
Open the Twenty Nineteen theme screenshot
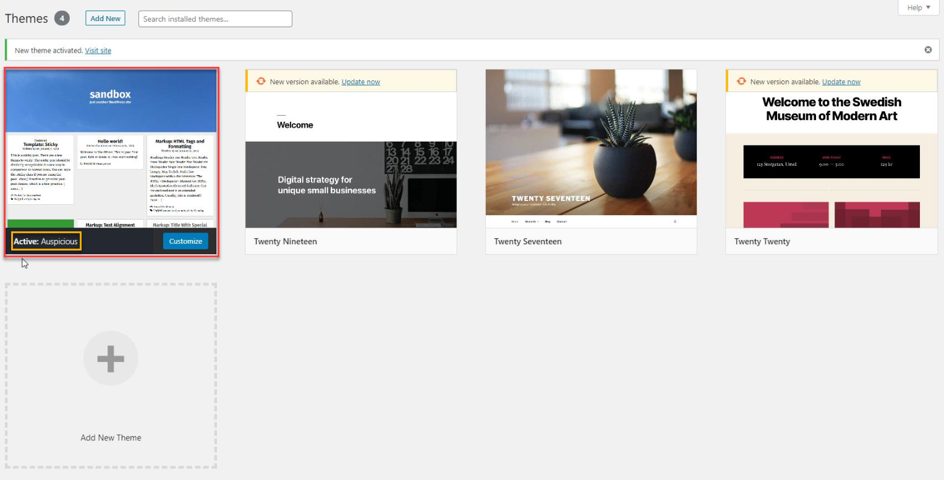pos(351,160)
